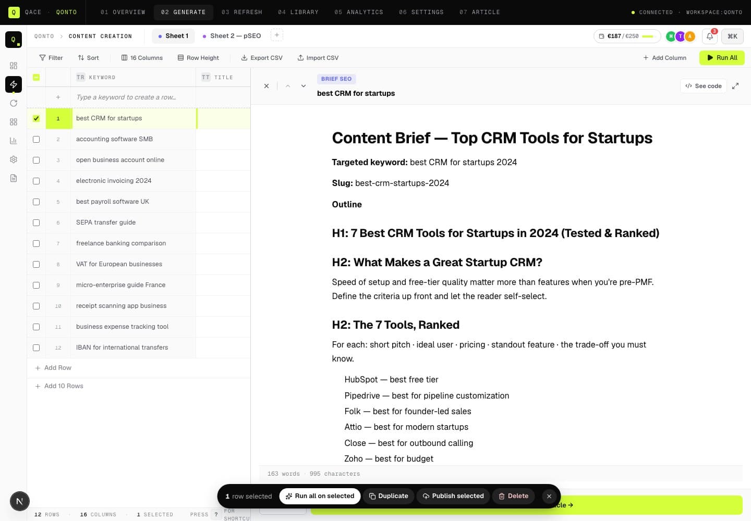
Task: Click the shortcut help question mark
Action: 216,514
